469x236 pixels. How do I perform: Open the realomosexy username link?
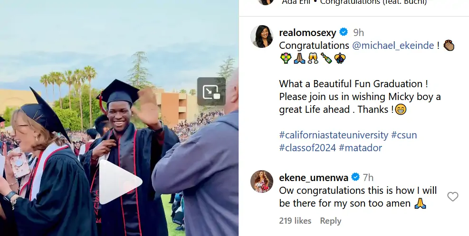[x=307, y=33]
